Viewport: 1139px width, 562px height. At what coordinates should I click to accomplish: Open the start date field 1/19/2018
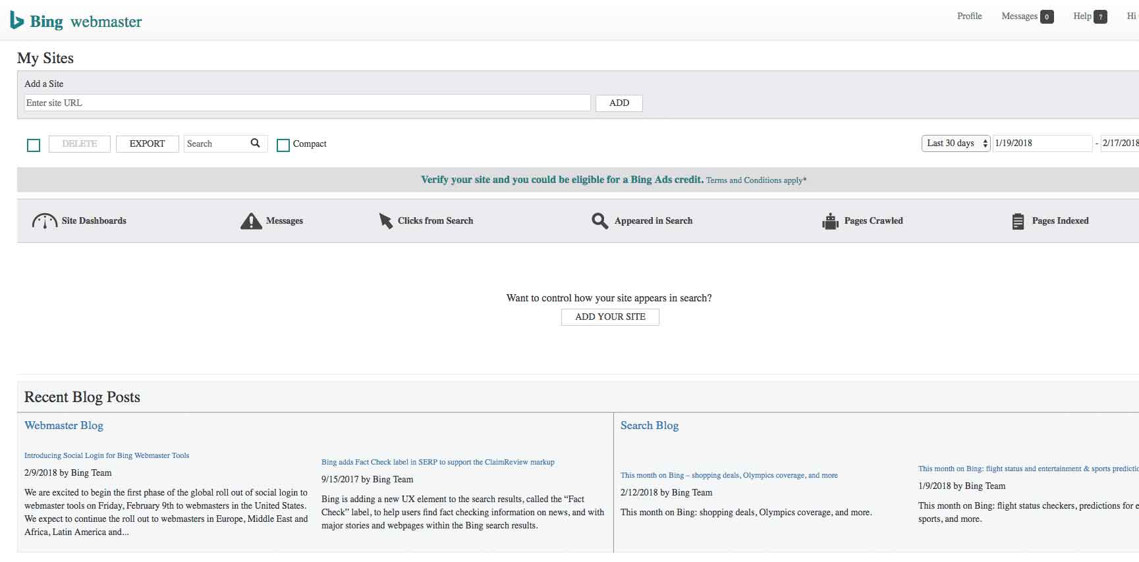(1042, 143)
